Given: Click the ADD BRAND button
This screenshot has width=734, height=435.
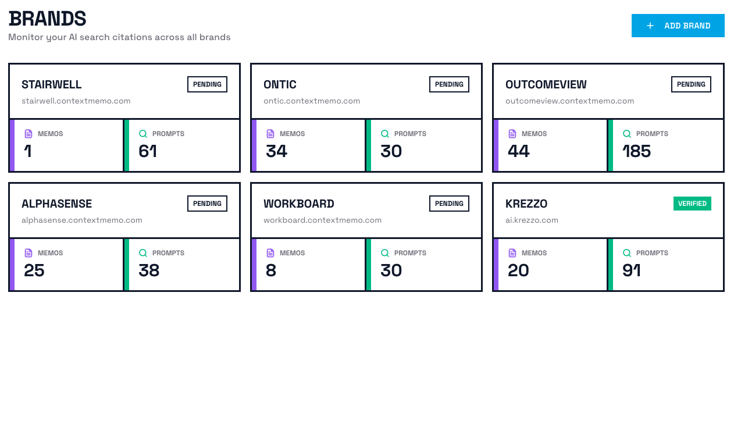Looking at the screenshot, I should (678, 26).
